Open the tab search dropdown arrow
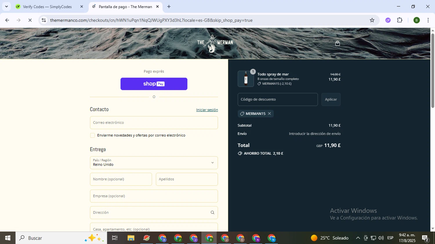 click(6, 6)
